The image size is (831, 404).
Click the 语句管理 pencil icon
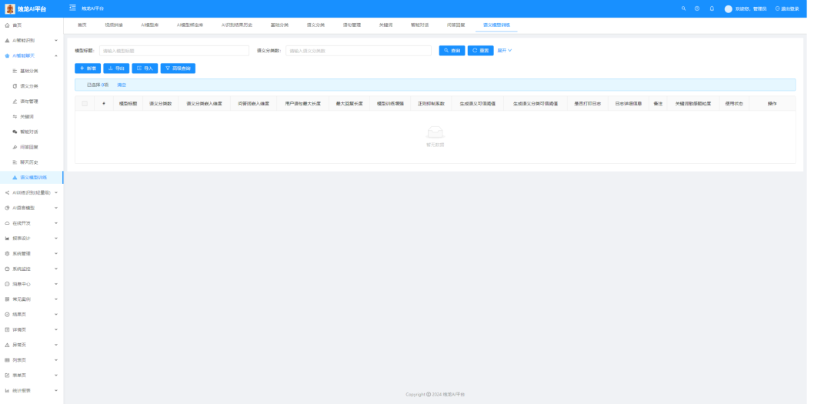[x=15, y=102]
